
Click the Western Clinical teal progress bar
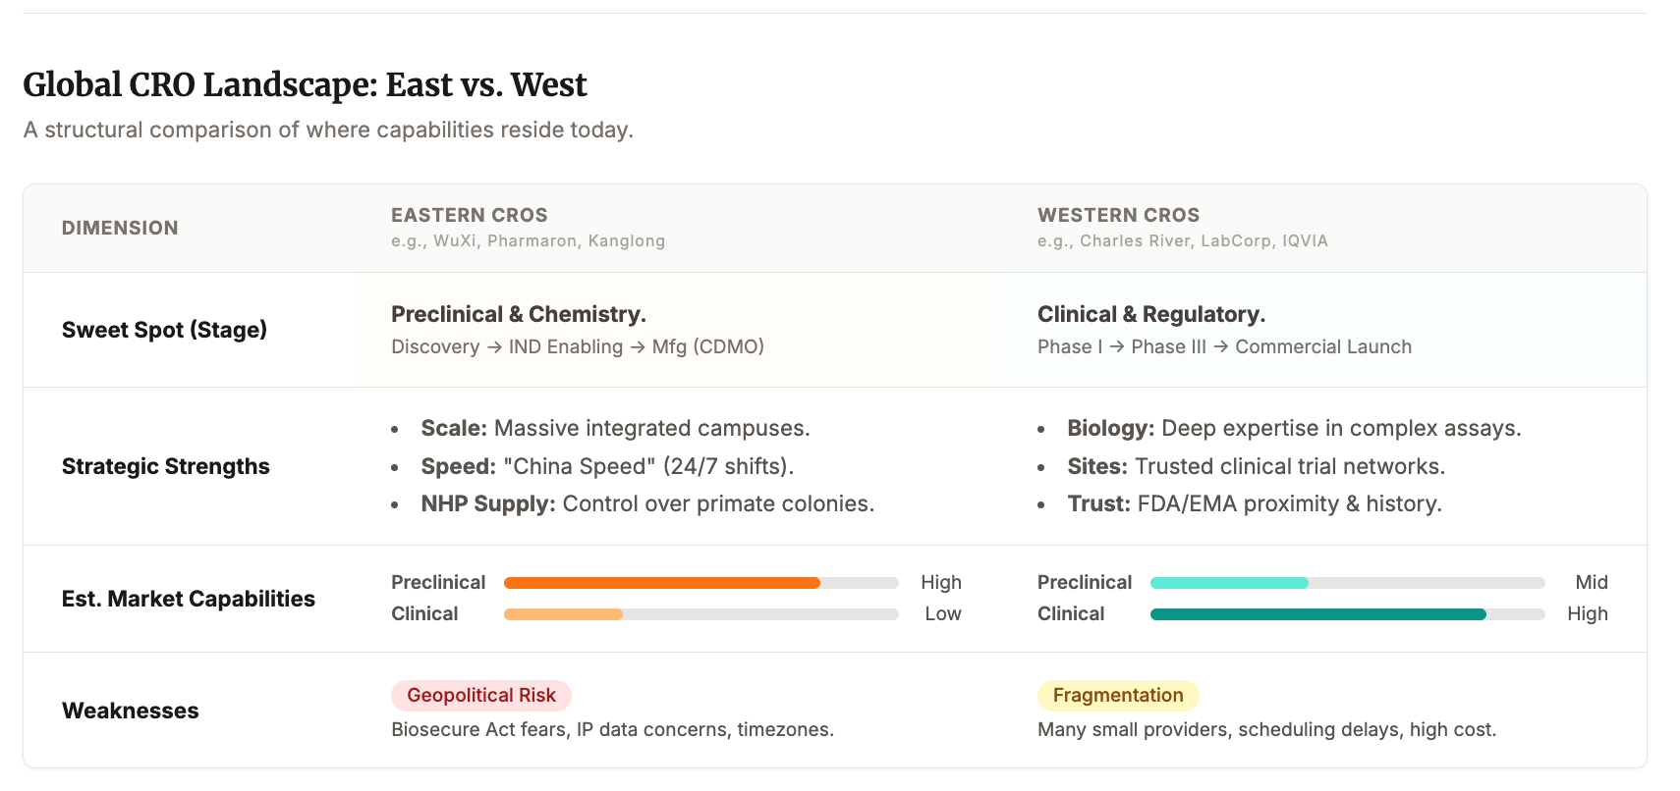(1316, 614)
